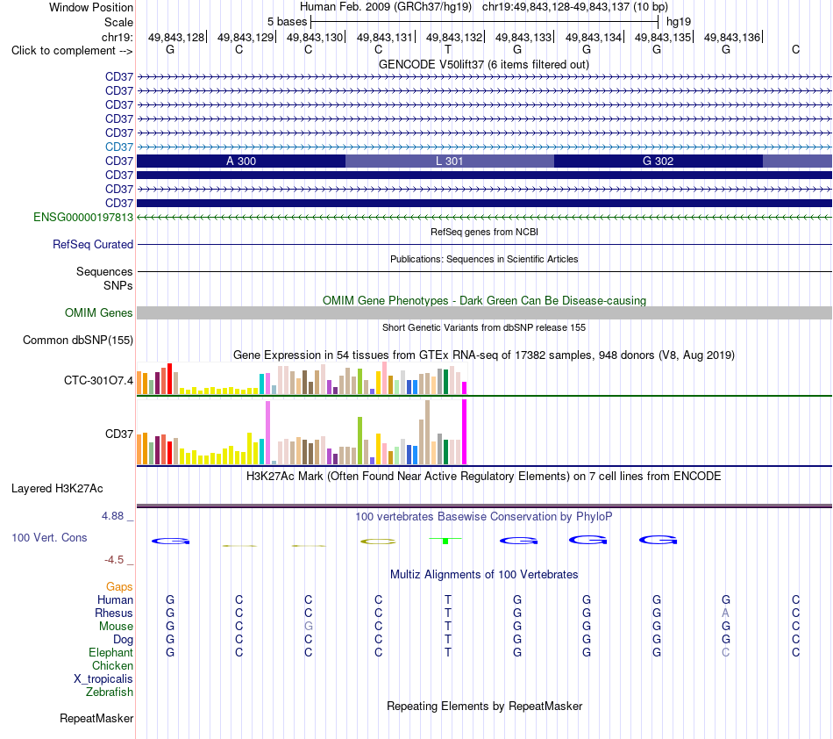This screenshot has height=739, width=833.
Task: Click the light blue CD37 transcript label
Action: click(x=119, y=147)
